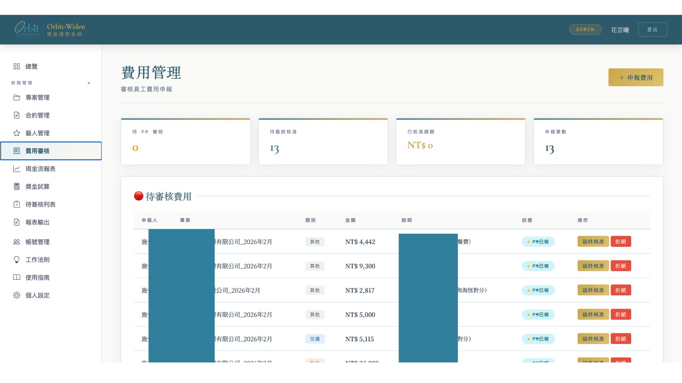Click the 登出 button

pyautogui.click(x=653, y=29)
